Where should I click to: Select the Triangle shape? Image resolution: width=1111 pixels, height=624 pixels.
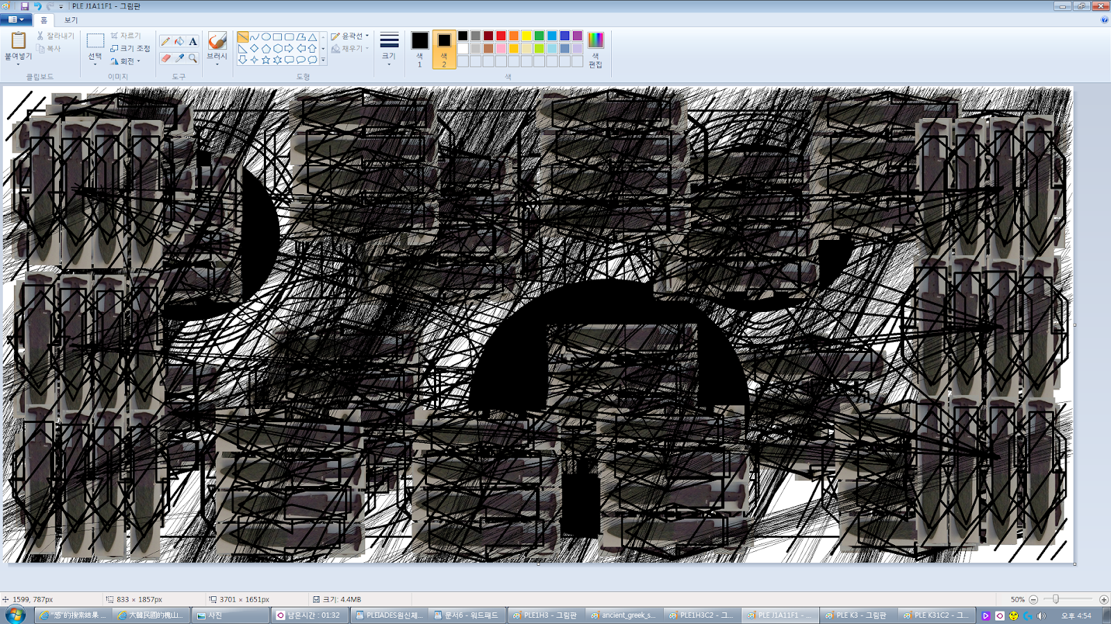tap(312, 37)
